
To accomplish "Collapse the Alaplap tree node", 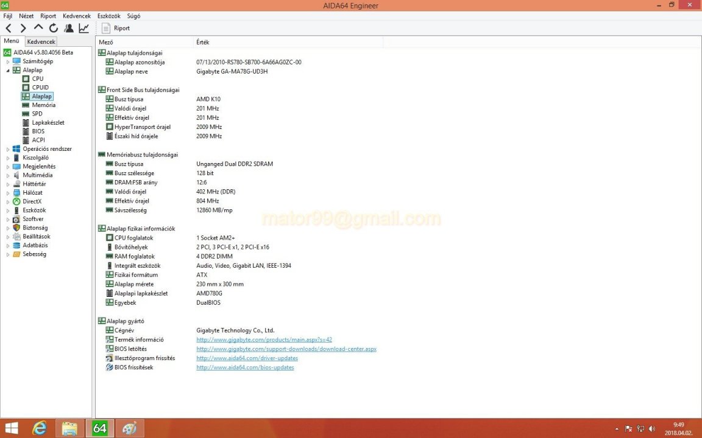I will coord(7,70).
